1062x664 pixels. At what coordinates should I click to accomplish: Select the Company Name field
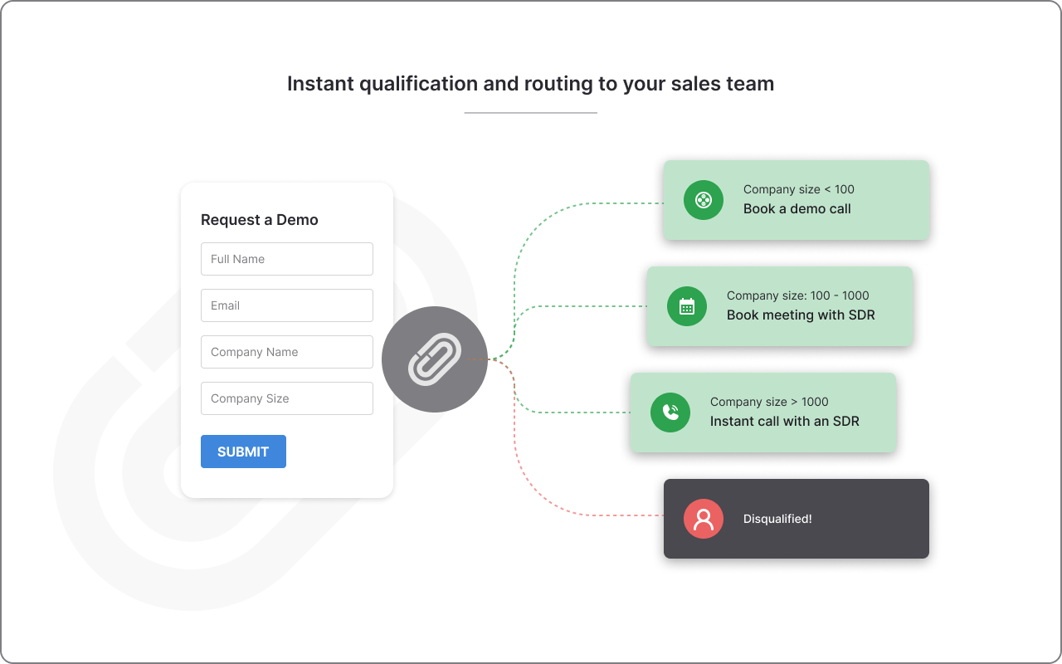pyautogui.click(x=286, y=352)
